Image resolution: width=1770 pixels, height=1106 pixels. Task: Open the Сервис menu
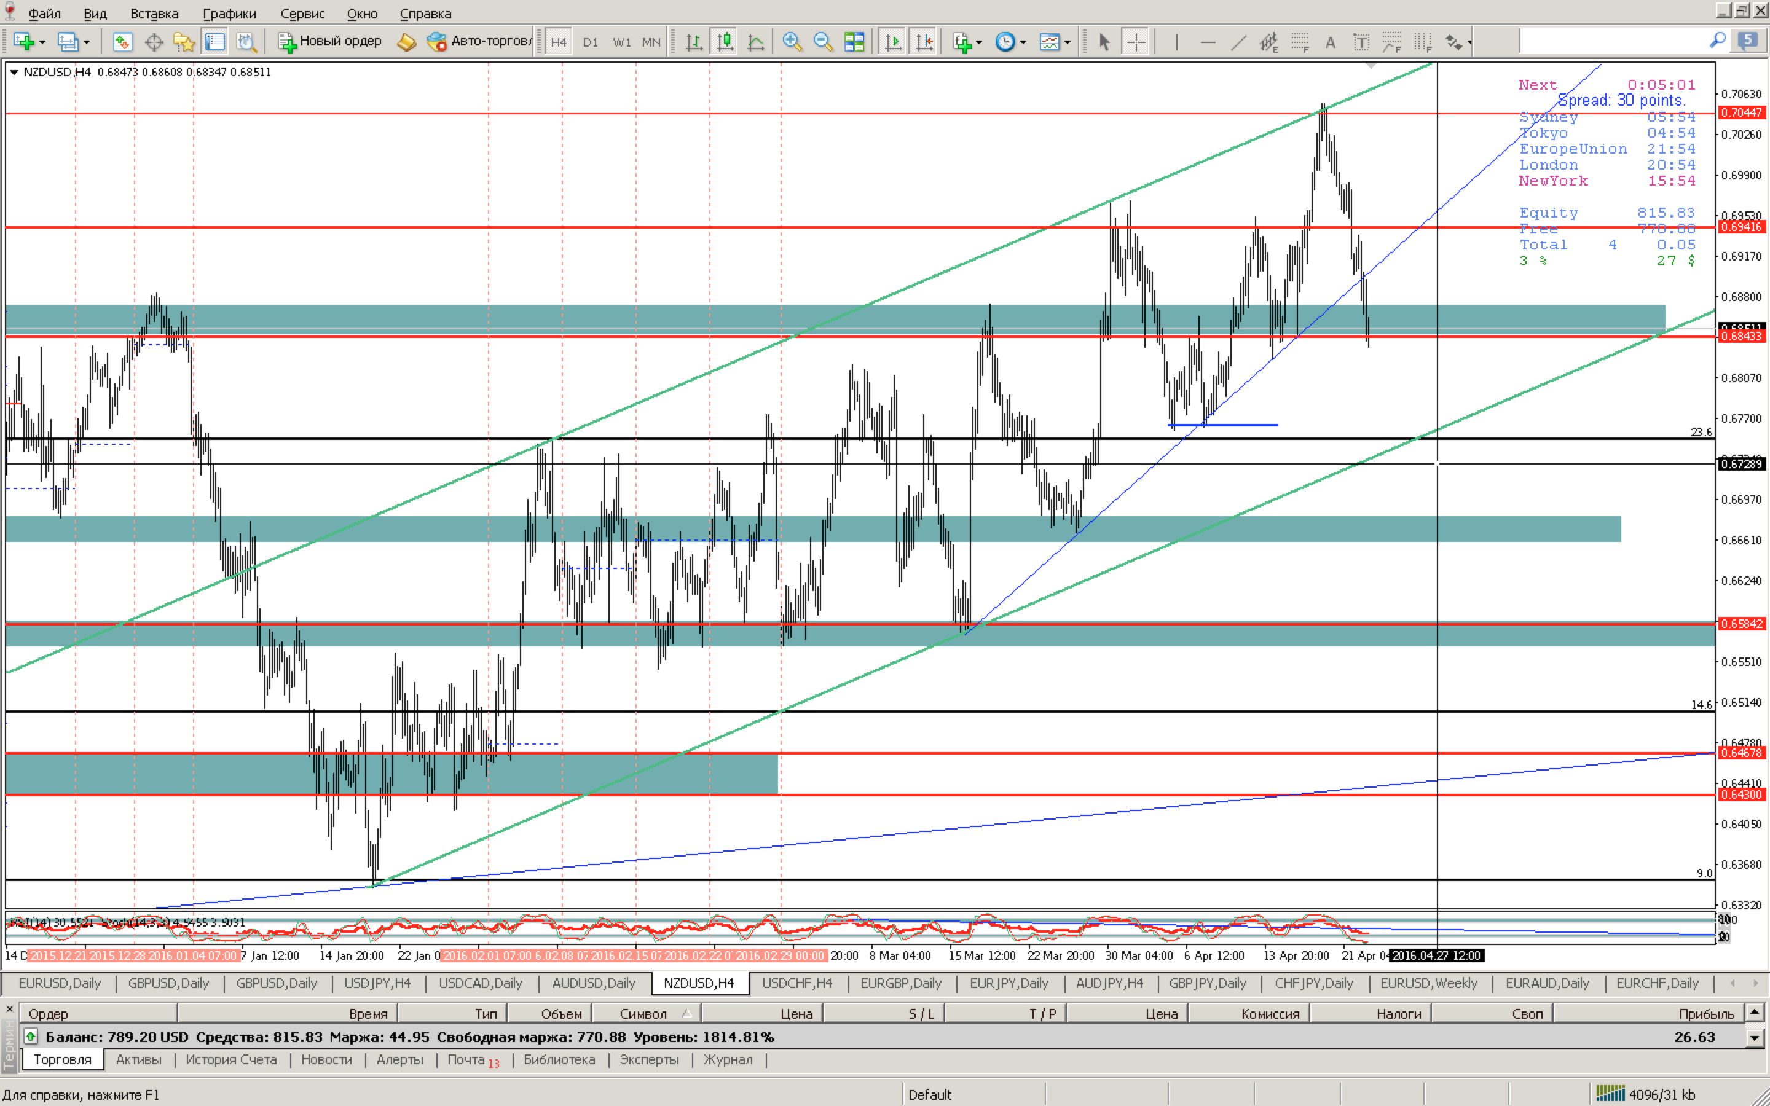tap(302, 13)
